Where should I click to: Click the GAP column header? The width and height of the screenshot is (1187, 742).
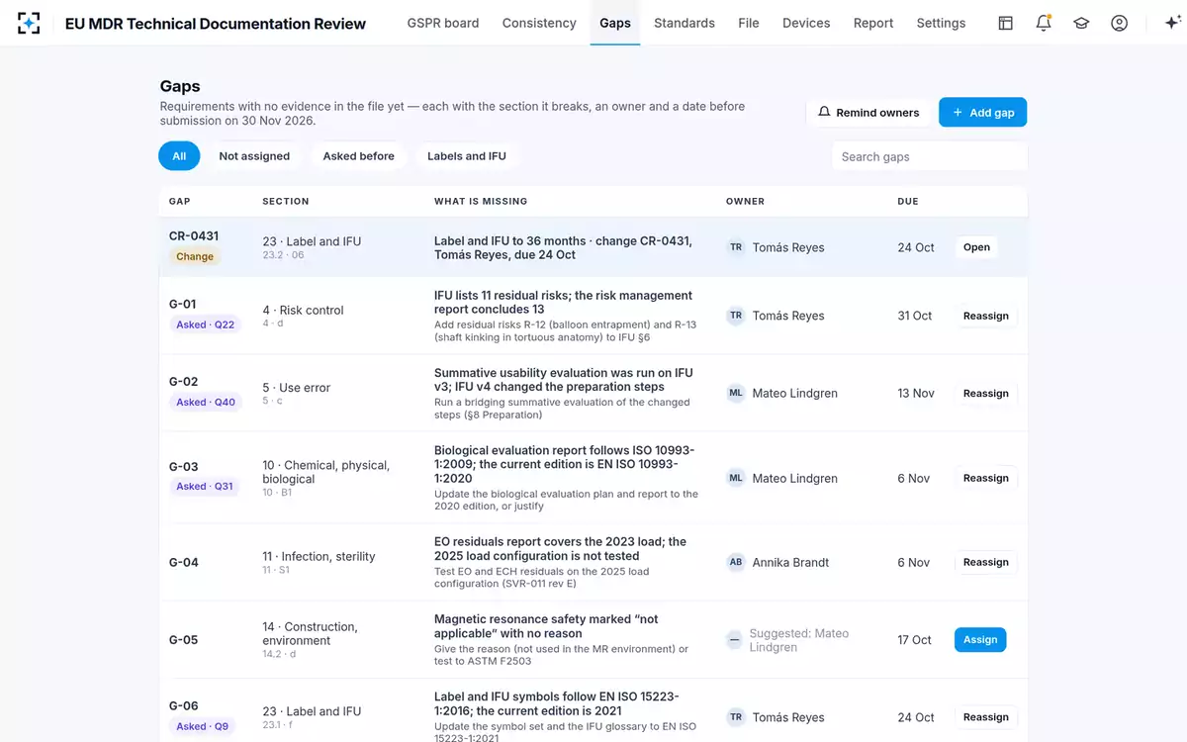click(x=180, y=201)
